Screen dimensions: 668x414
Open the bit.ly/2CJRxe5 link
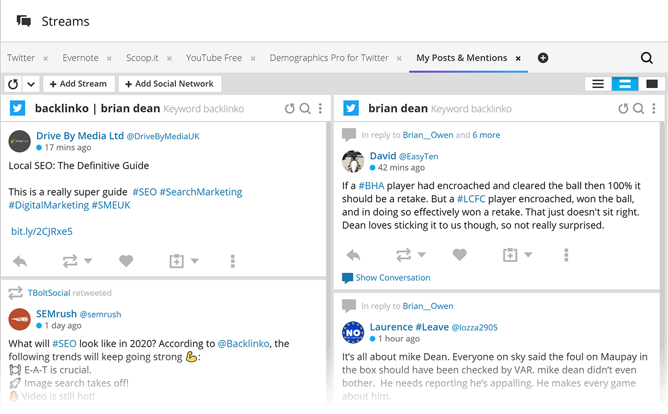(x=42, y=231)
